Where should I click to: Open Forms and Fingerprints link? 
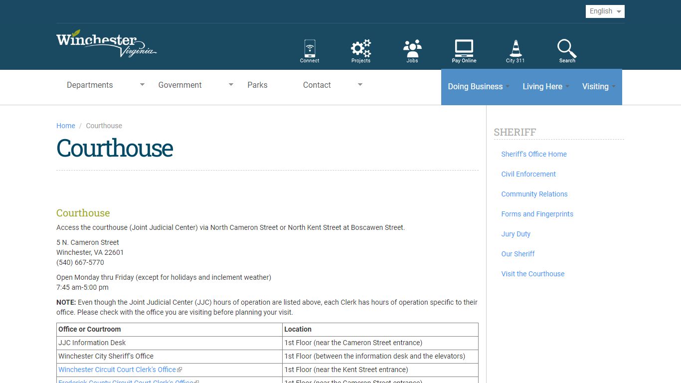[537, 214]
